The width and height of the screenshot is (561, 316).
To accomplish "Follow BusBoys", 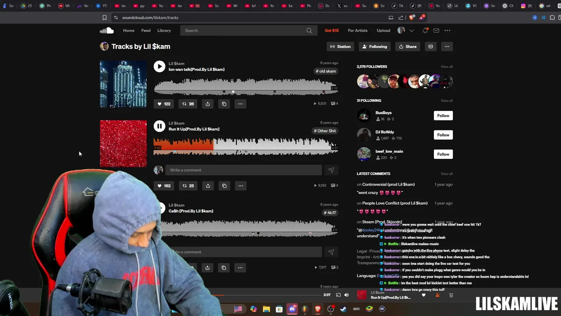I will [443, 115].
